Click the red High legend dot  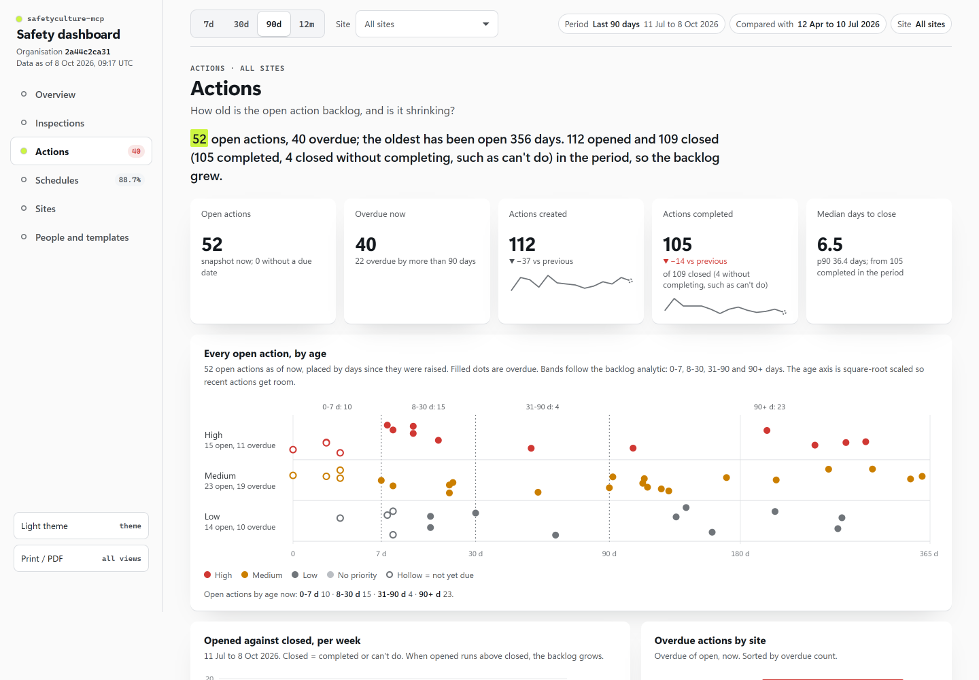click(207, 575)
